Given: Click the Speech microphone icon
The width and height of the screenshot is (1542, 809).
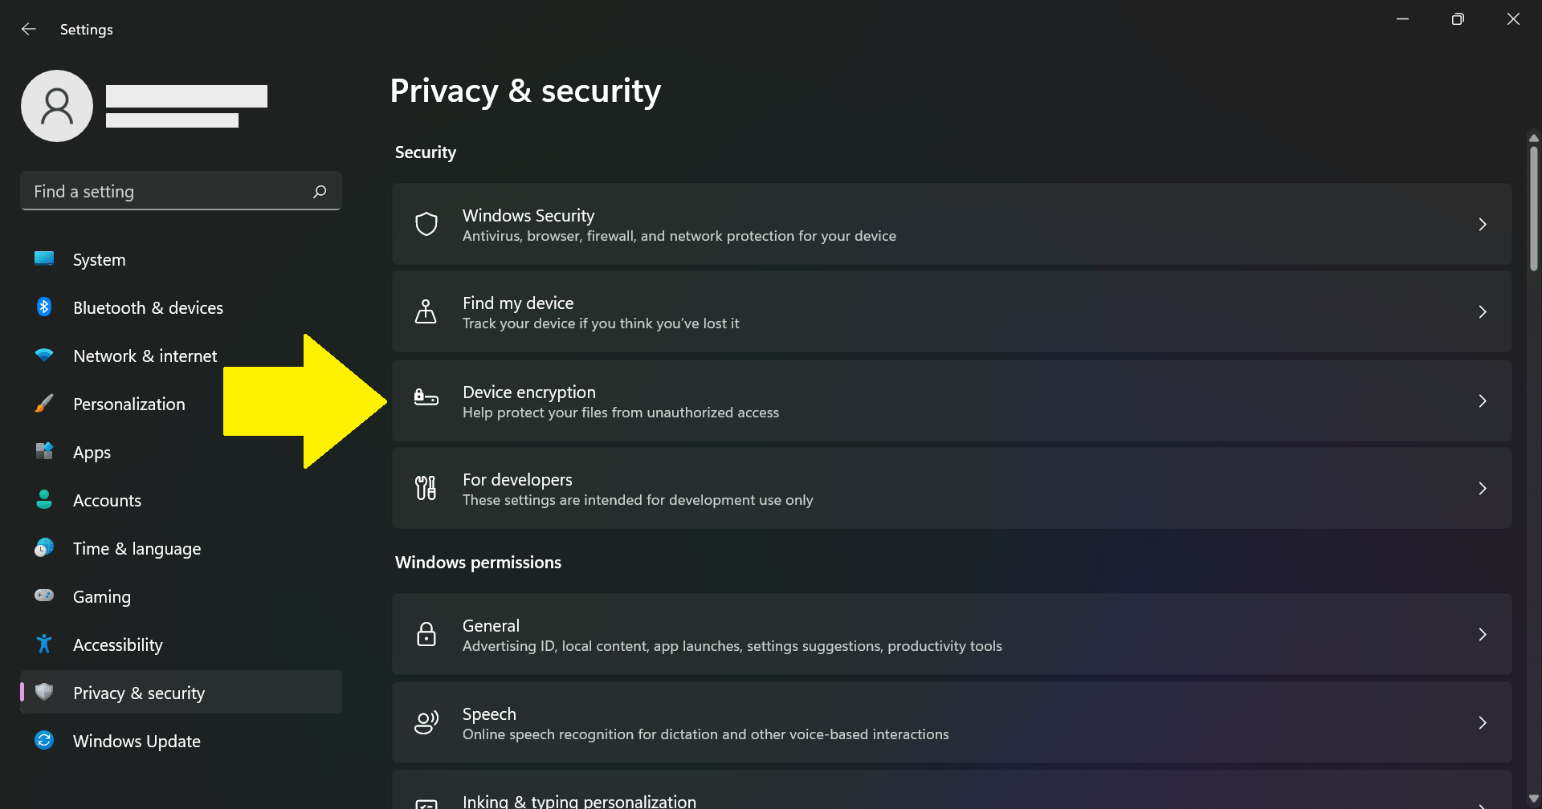Looking at the screenshot, I should (426, 722).
